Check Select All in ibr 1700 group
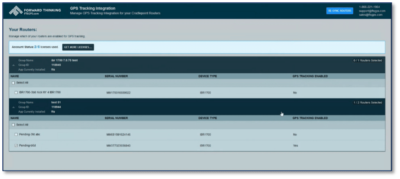Image resolution: width=400 pixels, height=179 pixels. coord(14,83)
